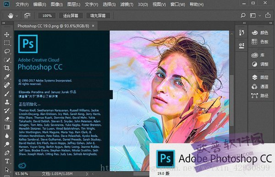Select the Spot Healing Brush tool
Viewport: 275px width, 177px height.
click(7, 85)
